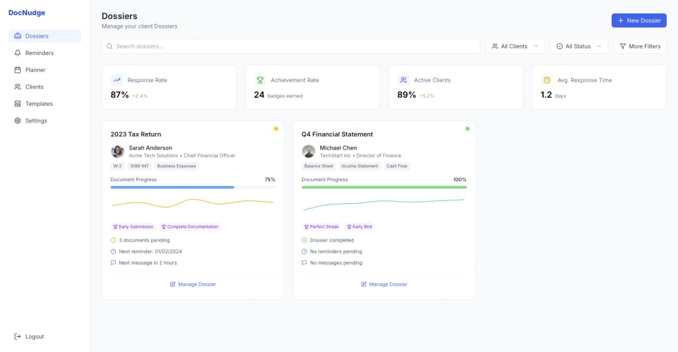Image resolution: width=678 pixels, height=352 pixels.
Task: Manage Dossier for Q4 Financial Statement
Action: tap(384, 285)
